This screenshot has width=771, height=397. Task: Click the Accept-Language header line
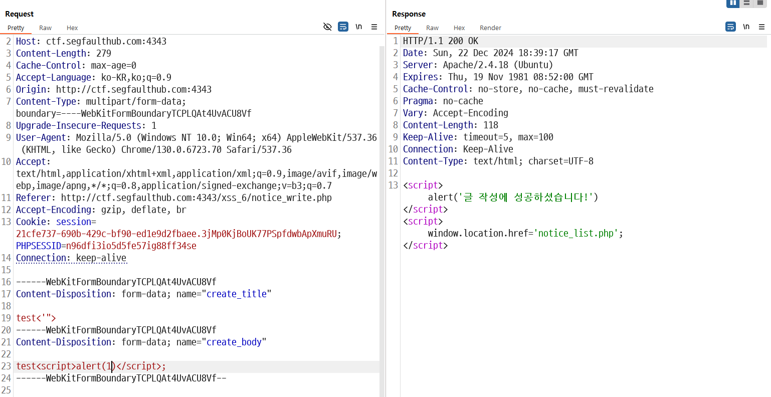point(94,78)
